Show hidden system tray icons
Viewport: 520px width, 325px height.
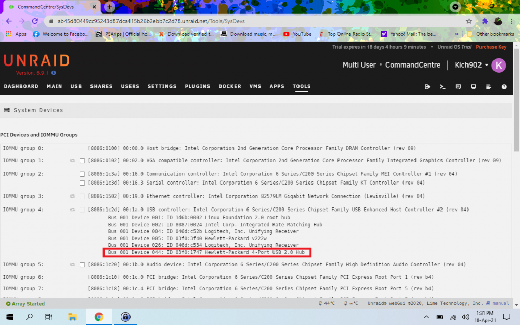point(426,317)
